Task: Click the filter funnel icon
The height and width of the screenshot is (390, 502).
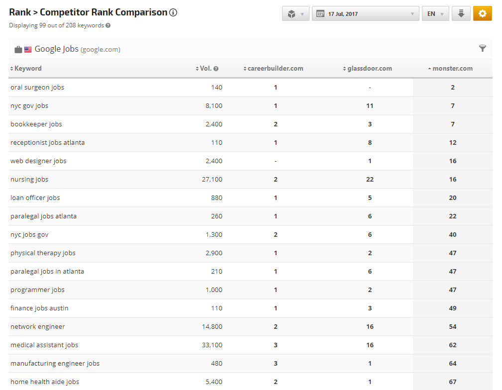Action: coord(482,48)
